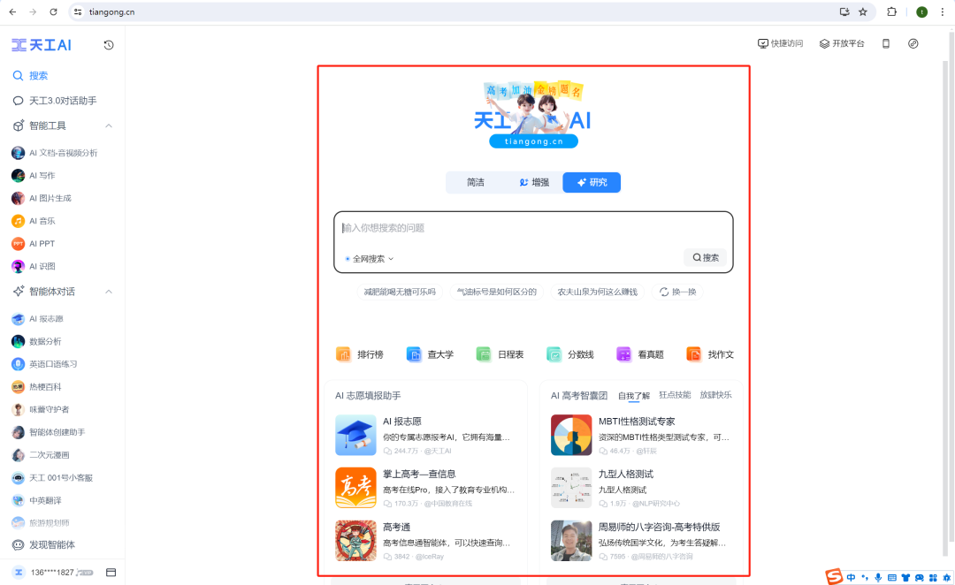Choose suggestion 气油标号是如何区分的
The width and height of the screenshot is (955, 585).
496,292
